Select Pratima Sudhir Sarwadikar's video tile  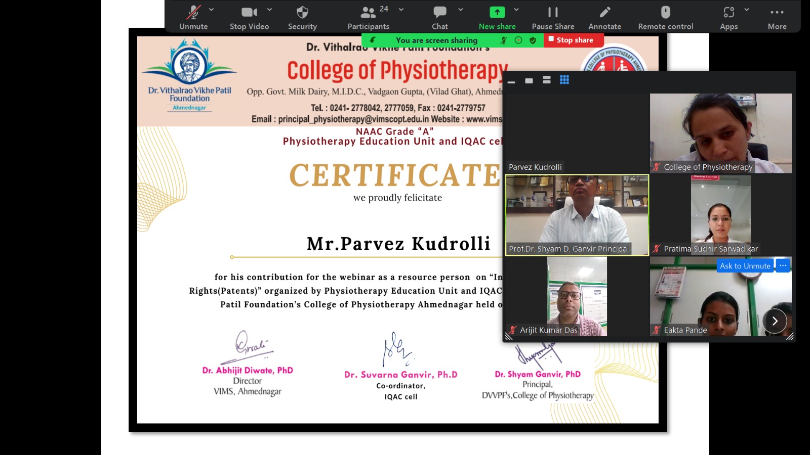721,215
